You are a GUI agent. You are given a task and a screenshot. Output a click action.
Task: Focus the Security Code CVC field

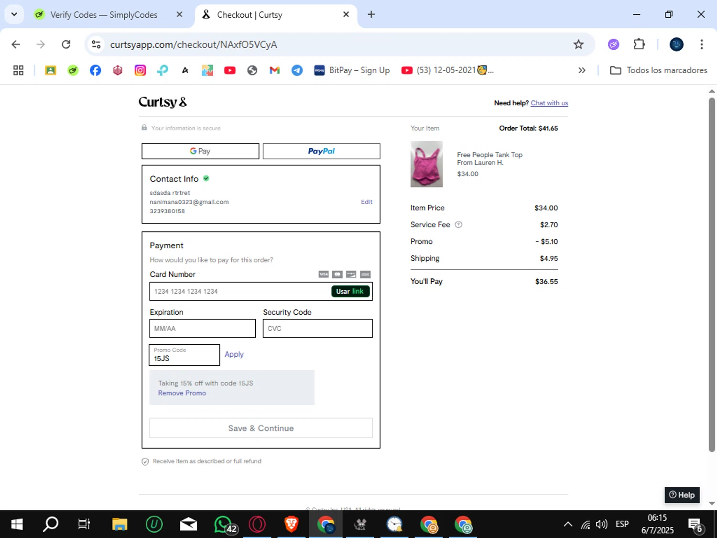click(317, 329)
